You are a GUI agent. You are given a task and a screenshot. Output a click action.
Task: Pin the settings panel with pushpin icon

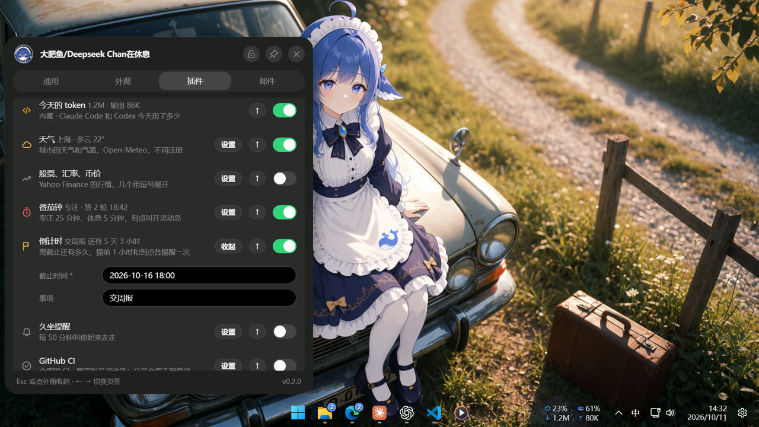tap(273, 54)
